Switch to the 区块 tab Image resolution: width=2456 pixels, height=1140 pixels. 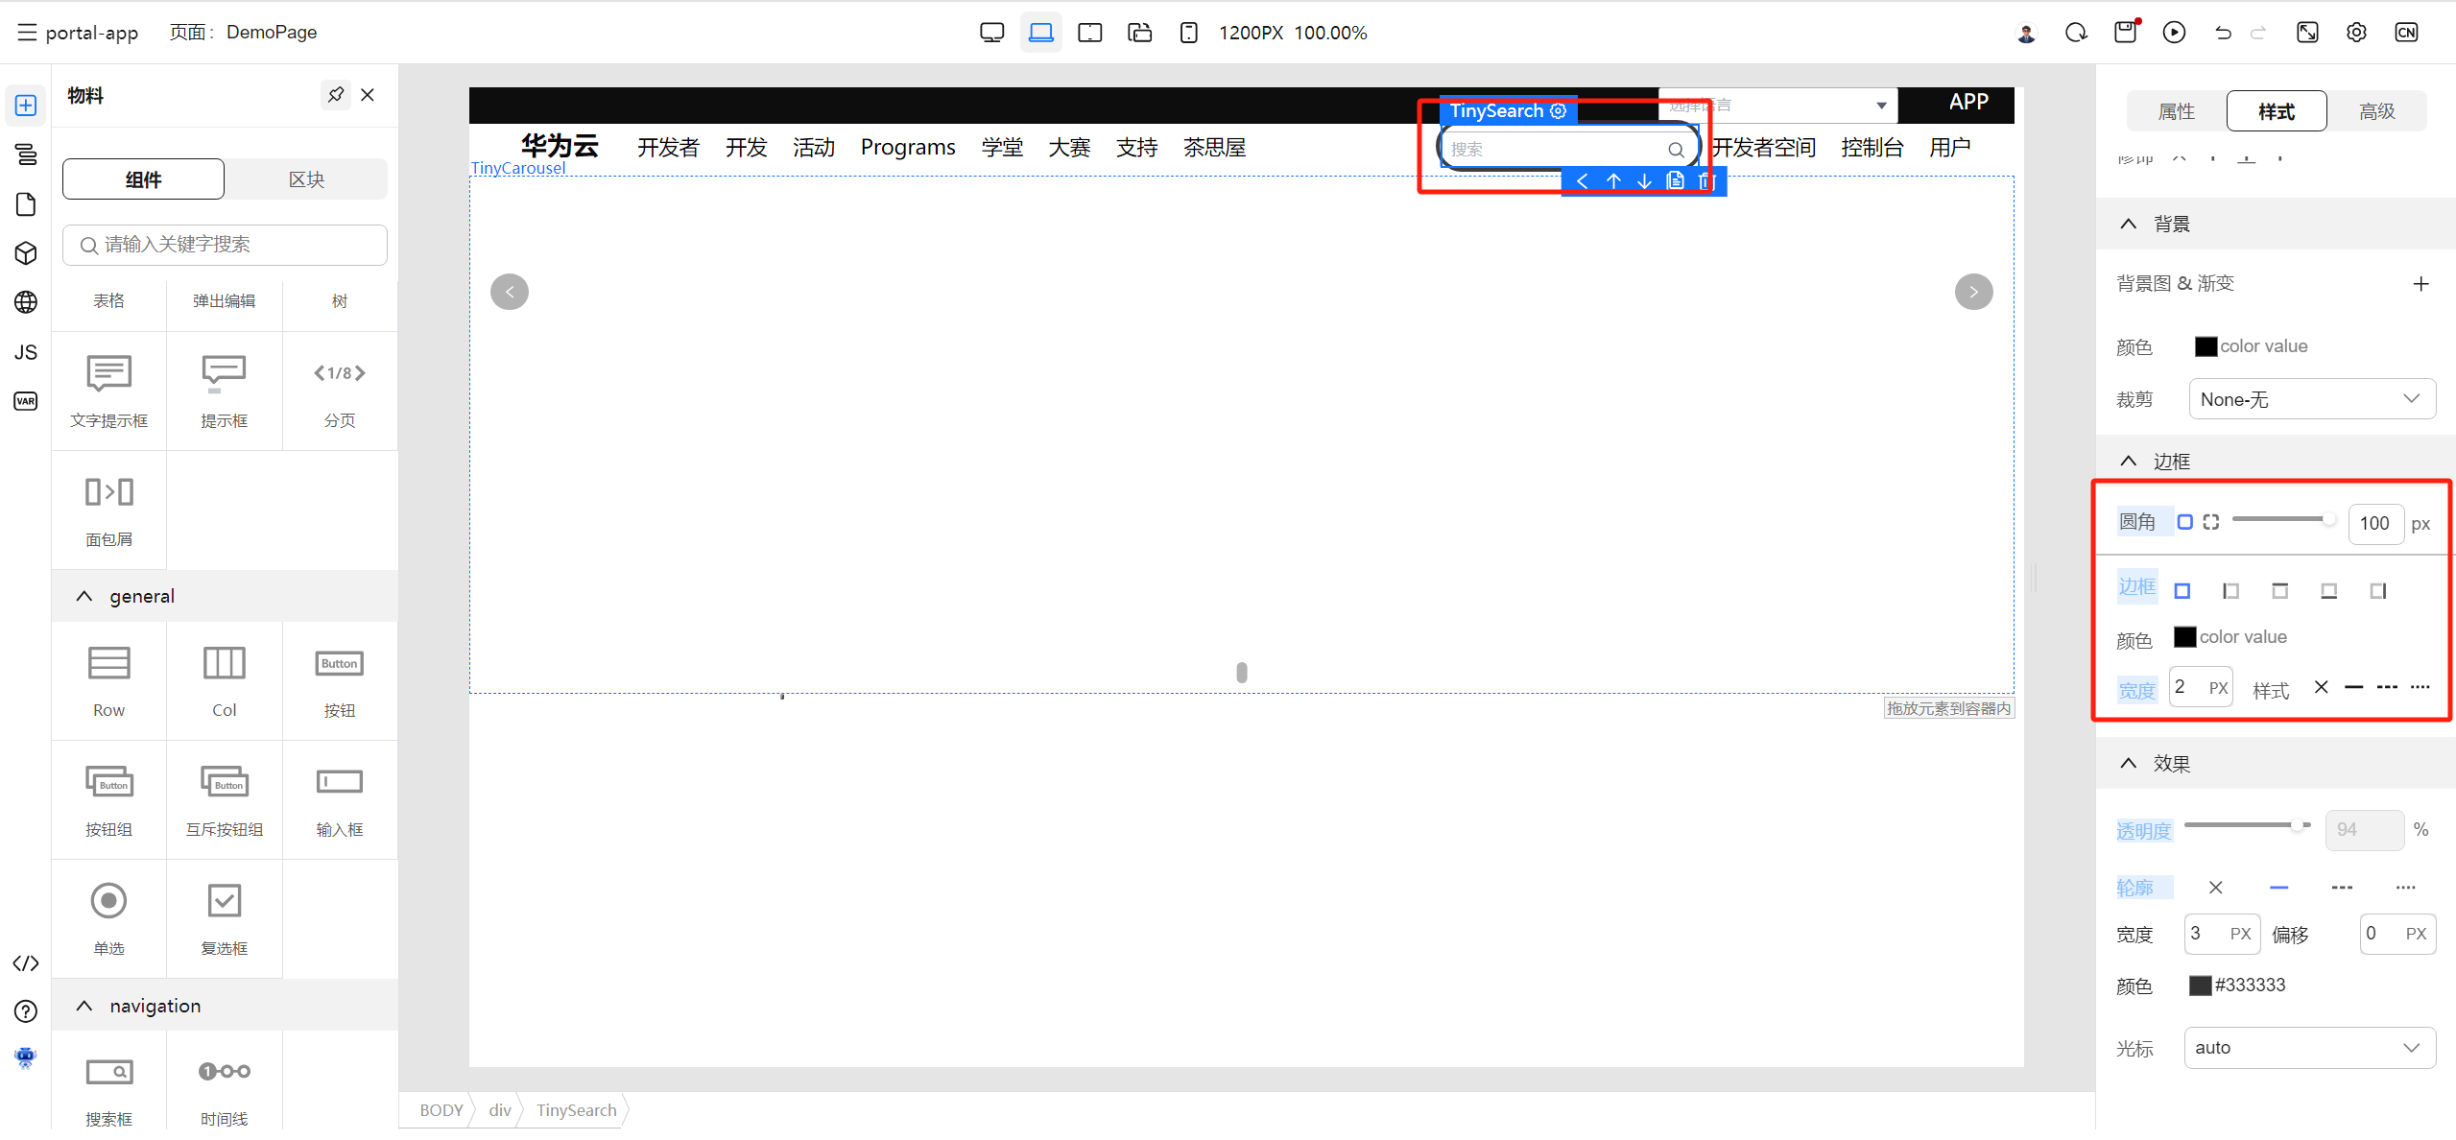pos(306,179)
